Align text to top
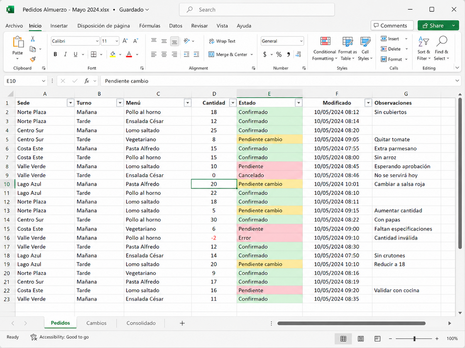 point(154,41)
